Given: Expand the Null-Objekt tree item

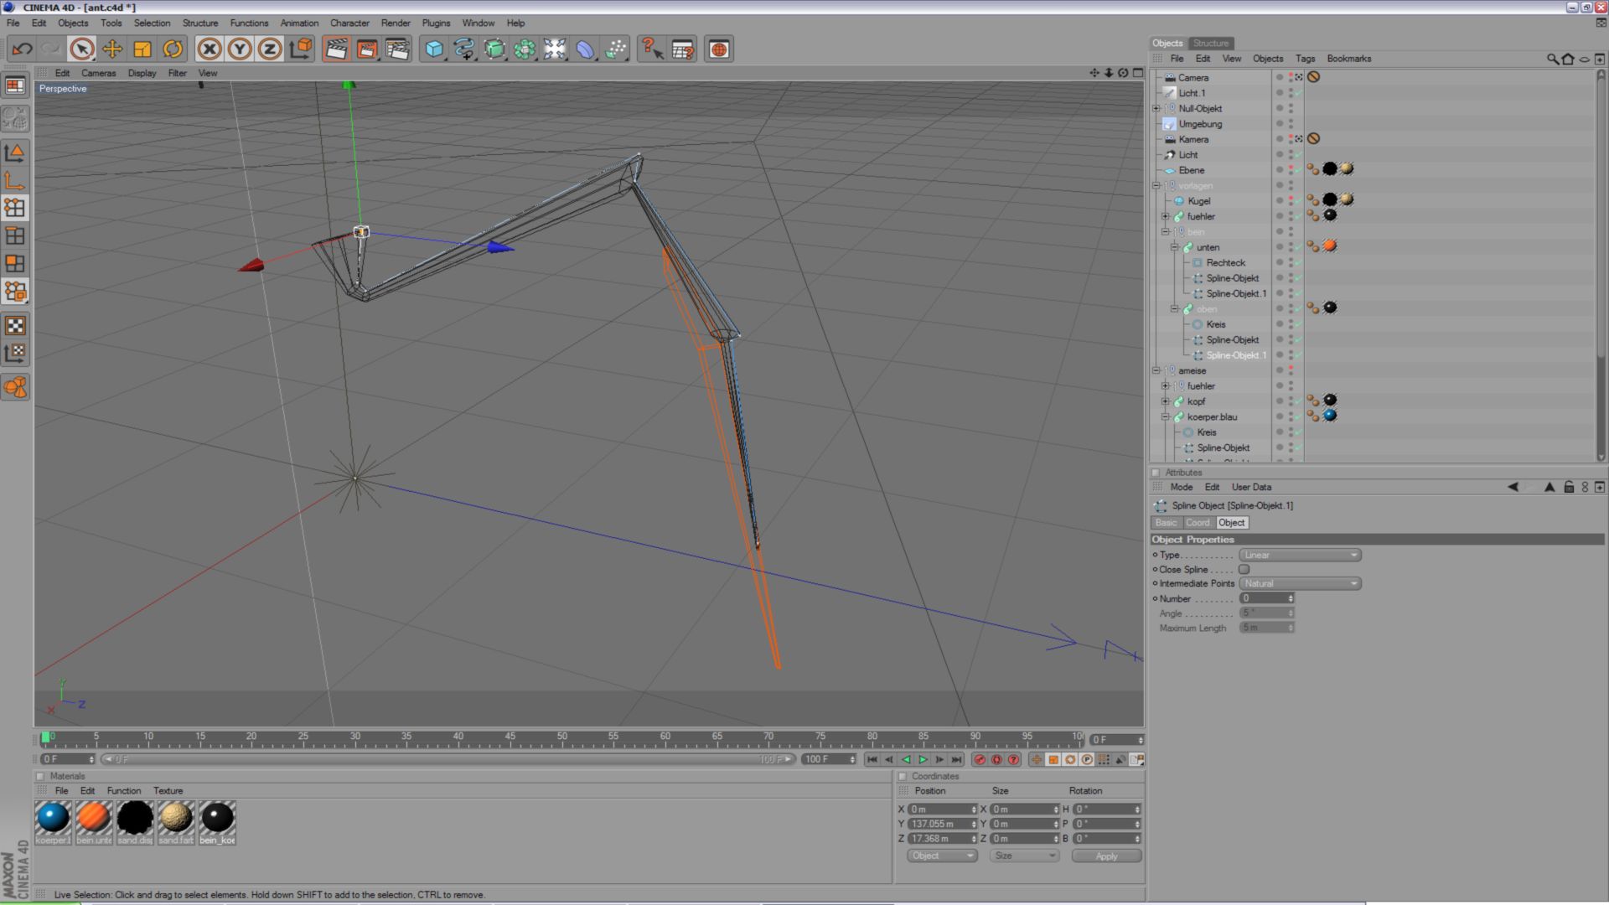Looking at the screenshot, I should [x=1156, y=108].
